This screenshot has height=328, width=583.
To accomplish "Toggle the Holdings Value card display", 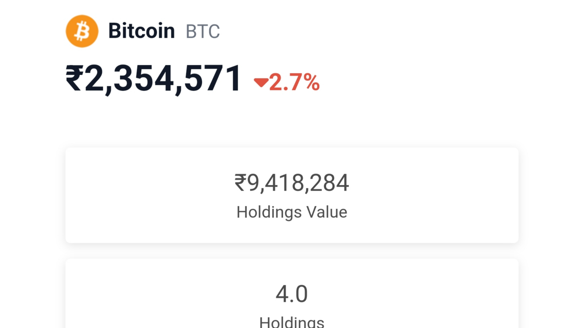I will click(x=291, y=194).
